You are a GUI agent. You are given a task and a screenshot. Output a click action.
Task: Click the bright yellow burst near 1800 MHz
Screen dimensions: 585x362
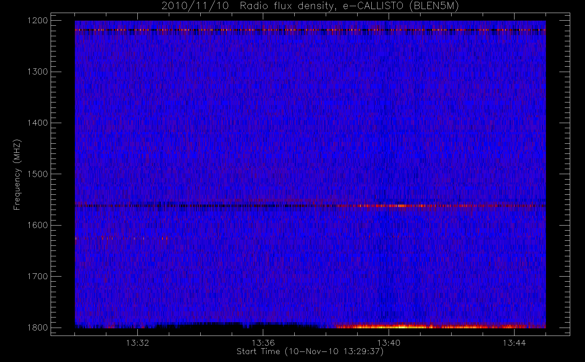401,327
